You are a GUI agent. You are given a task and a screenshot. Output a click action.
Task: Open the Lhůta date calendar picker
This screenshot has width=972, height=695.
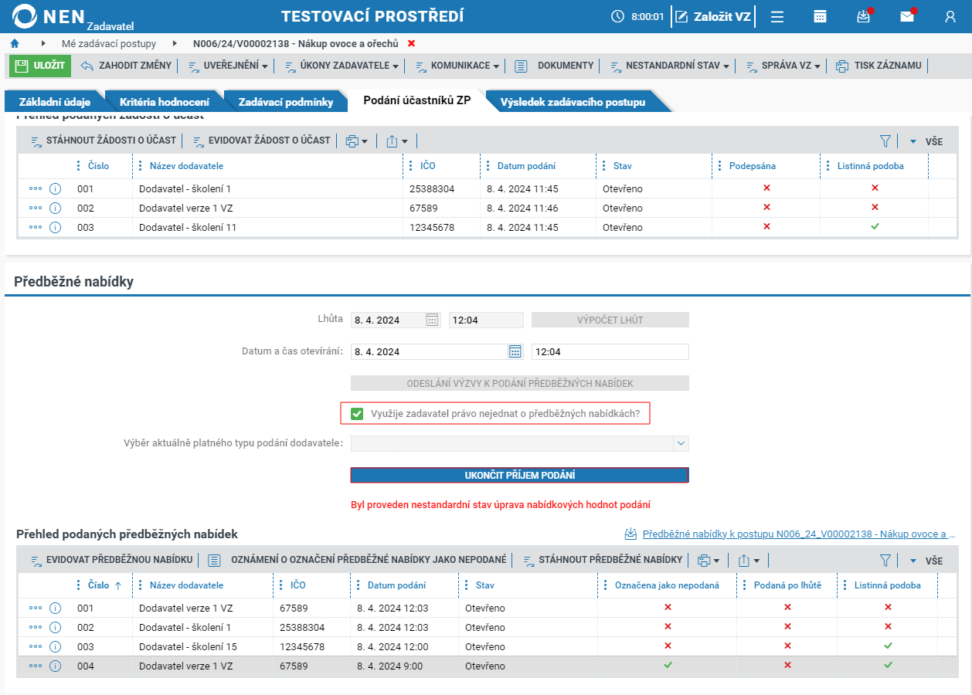[433, 320]
